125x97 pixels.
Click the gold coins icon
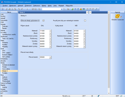pyautogui.click(x=81, y=9)
